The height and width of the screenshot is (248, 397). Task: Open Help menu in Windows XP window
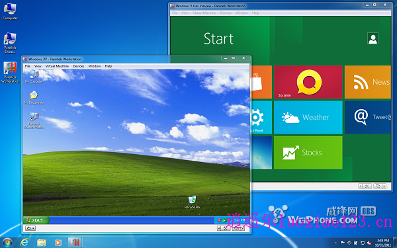click(x=109, y=66)
